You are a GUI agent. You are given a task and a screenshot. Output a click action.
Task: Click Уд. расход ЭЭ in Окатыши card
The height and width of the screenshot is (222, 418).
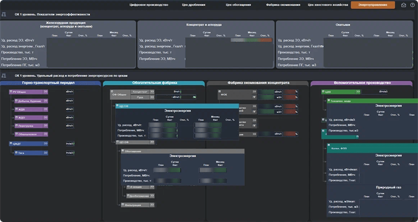[294, 40]
